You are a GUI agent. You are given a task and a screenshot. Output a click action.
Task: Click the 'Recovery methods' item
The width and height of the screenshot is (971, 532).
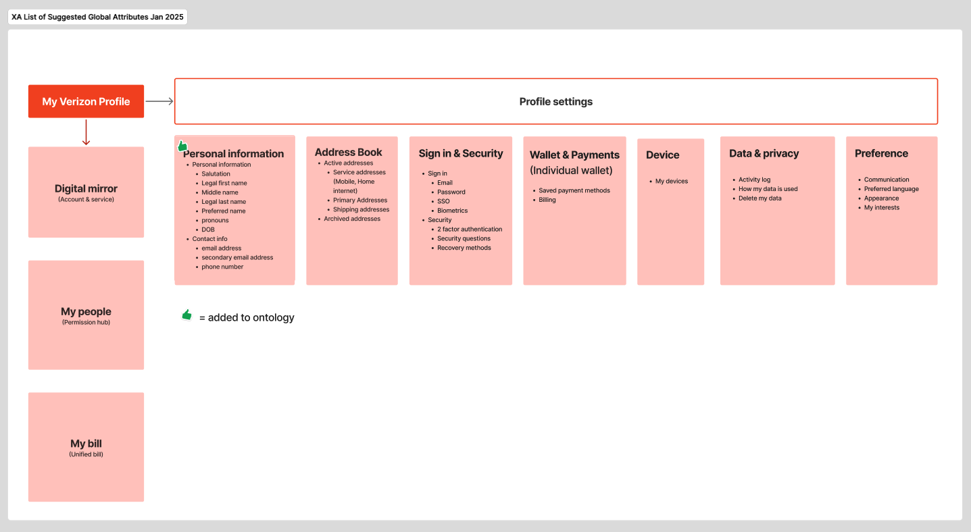pos(464,248)
